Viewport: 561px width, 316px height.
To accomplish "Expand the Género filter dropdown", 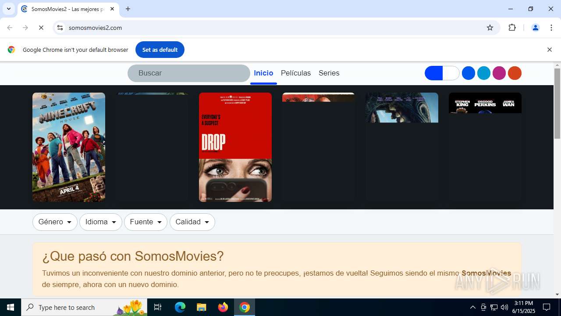I will [x=55, y=222].
